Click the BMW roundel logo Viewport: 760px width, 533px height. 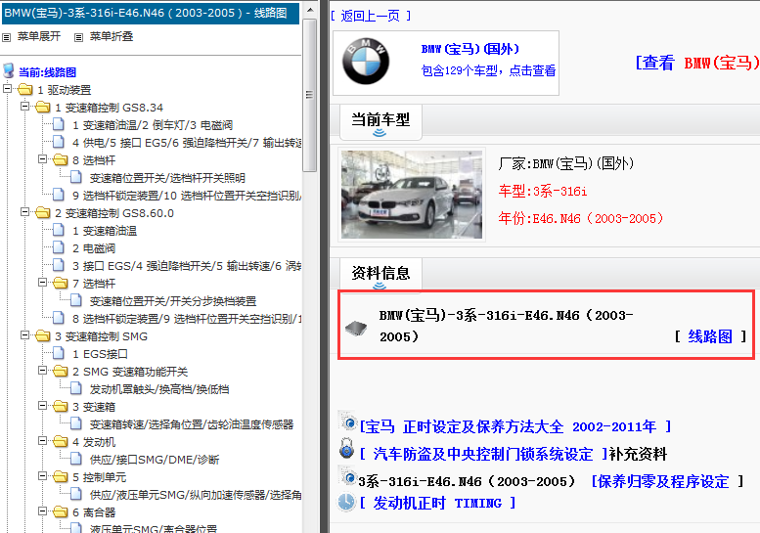[366, 62]
